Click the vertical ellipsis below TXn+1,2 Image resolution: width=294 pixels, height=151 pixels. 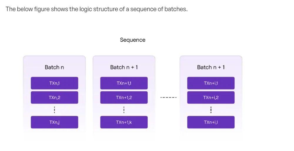tap(124, 110)
